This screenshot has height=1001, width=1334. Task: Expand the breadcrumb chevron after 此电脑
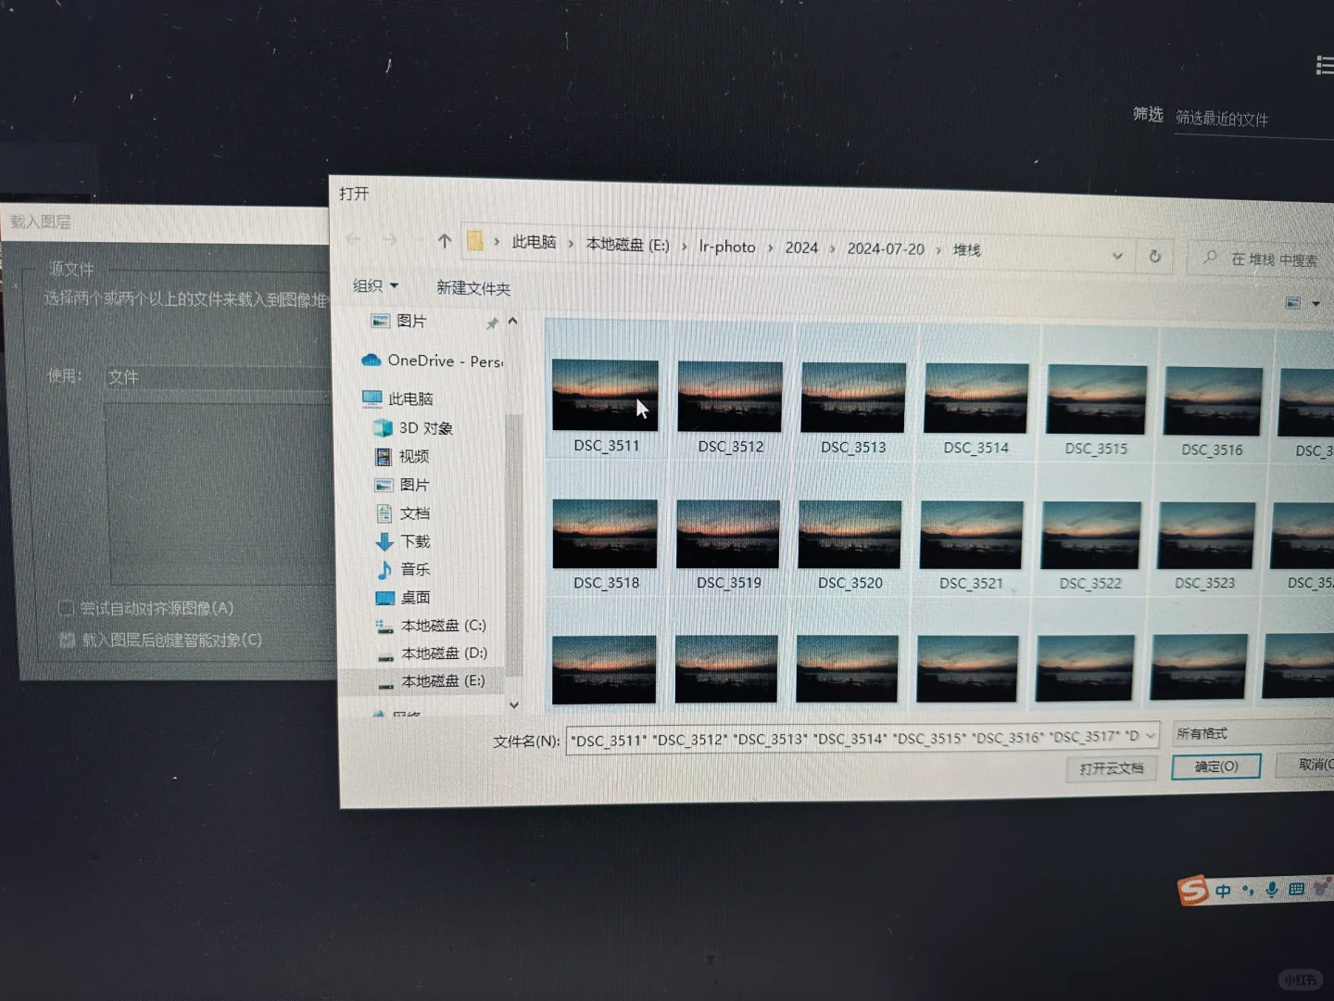pos(571,244)
